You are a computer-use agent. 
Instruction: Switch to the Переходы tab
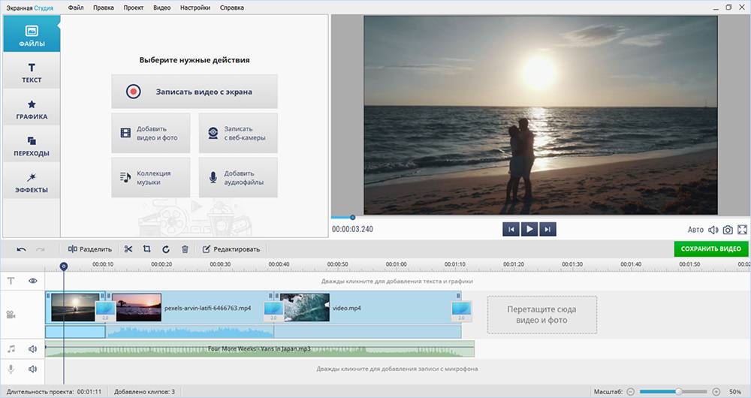coord(32,146)
